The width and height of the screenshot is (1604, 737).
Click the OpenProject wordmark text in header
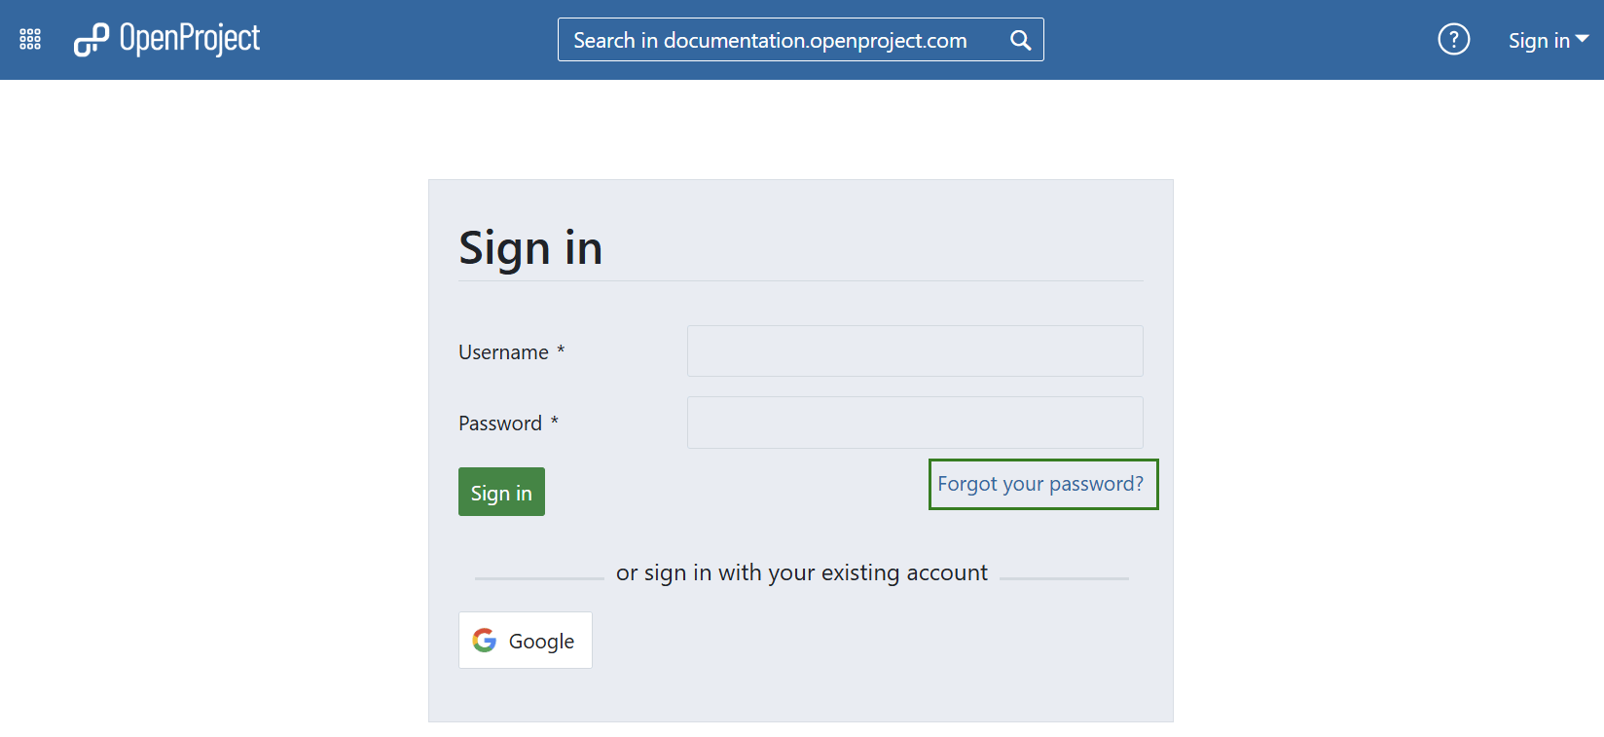click(190, 39)
